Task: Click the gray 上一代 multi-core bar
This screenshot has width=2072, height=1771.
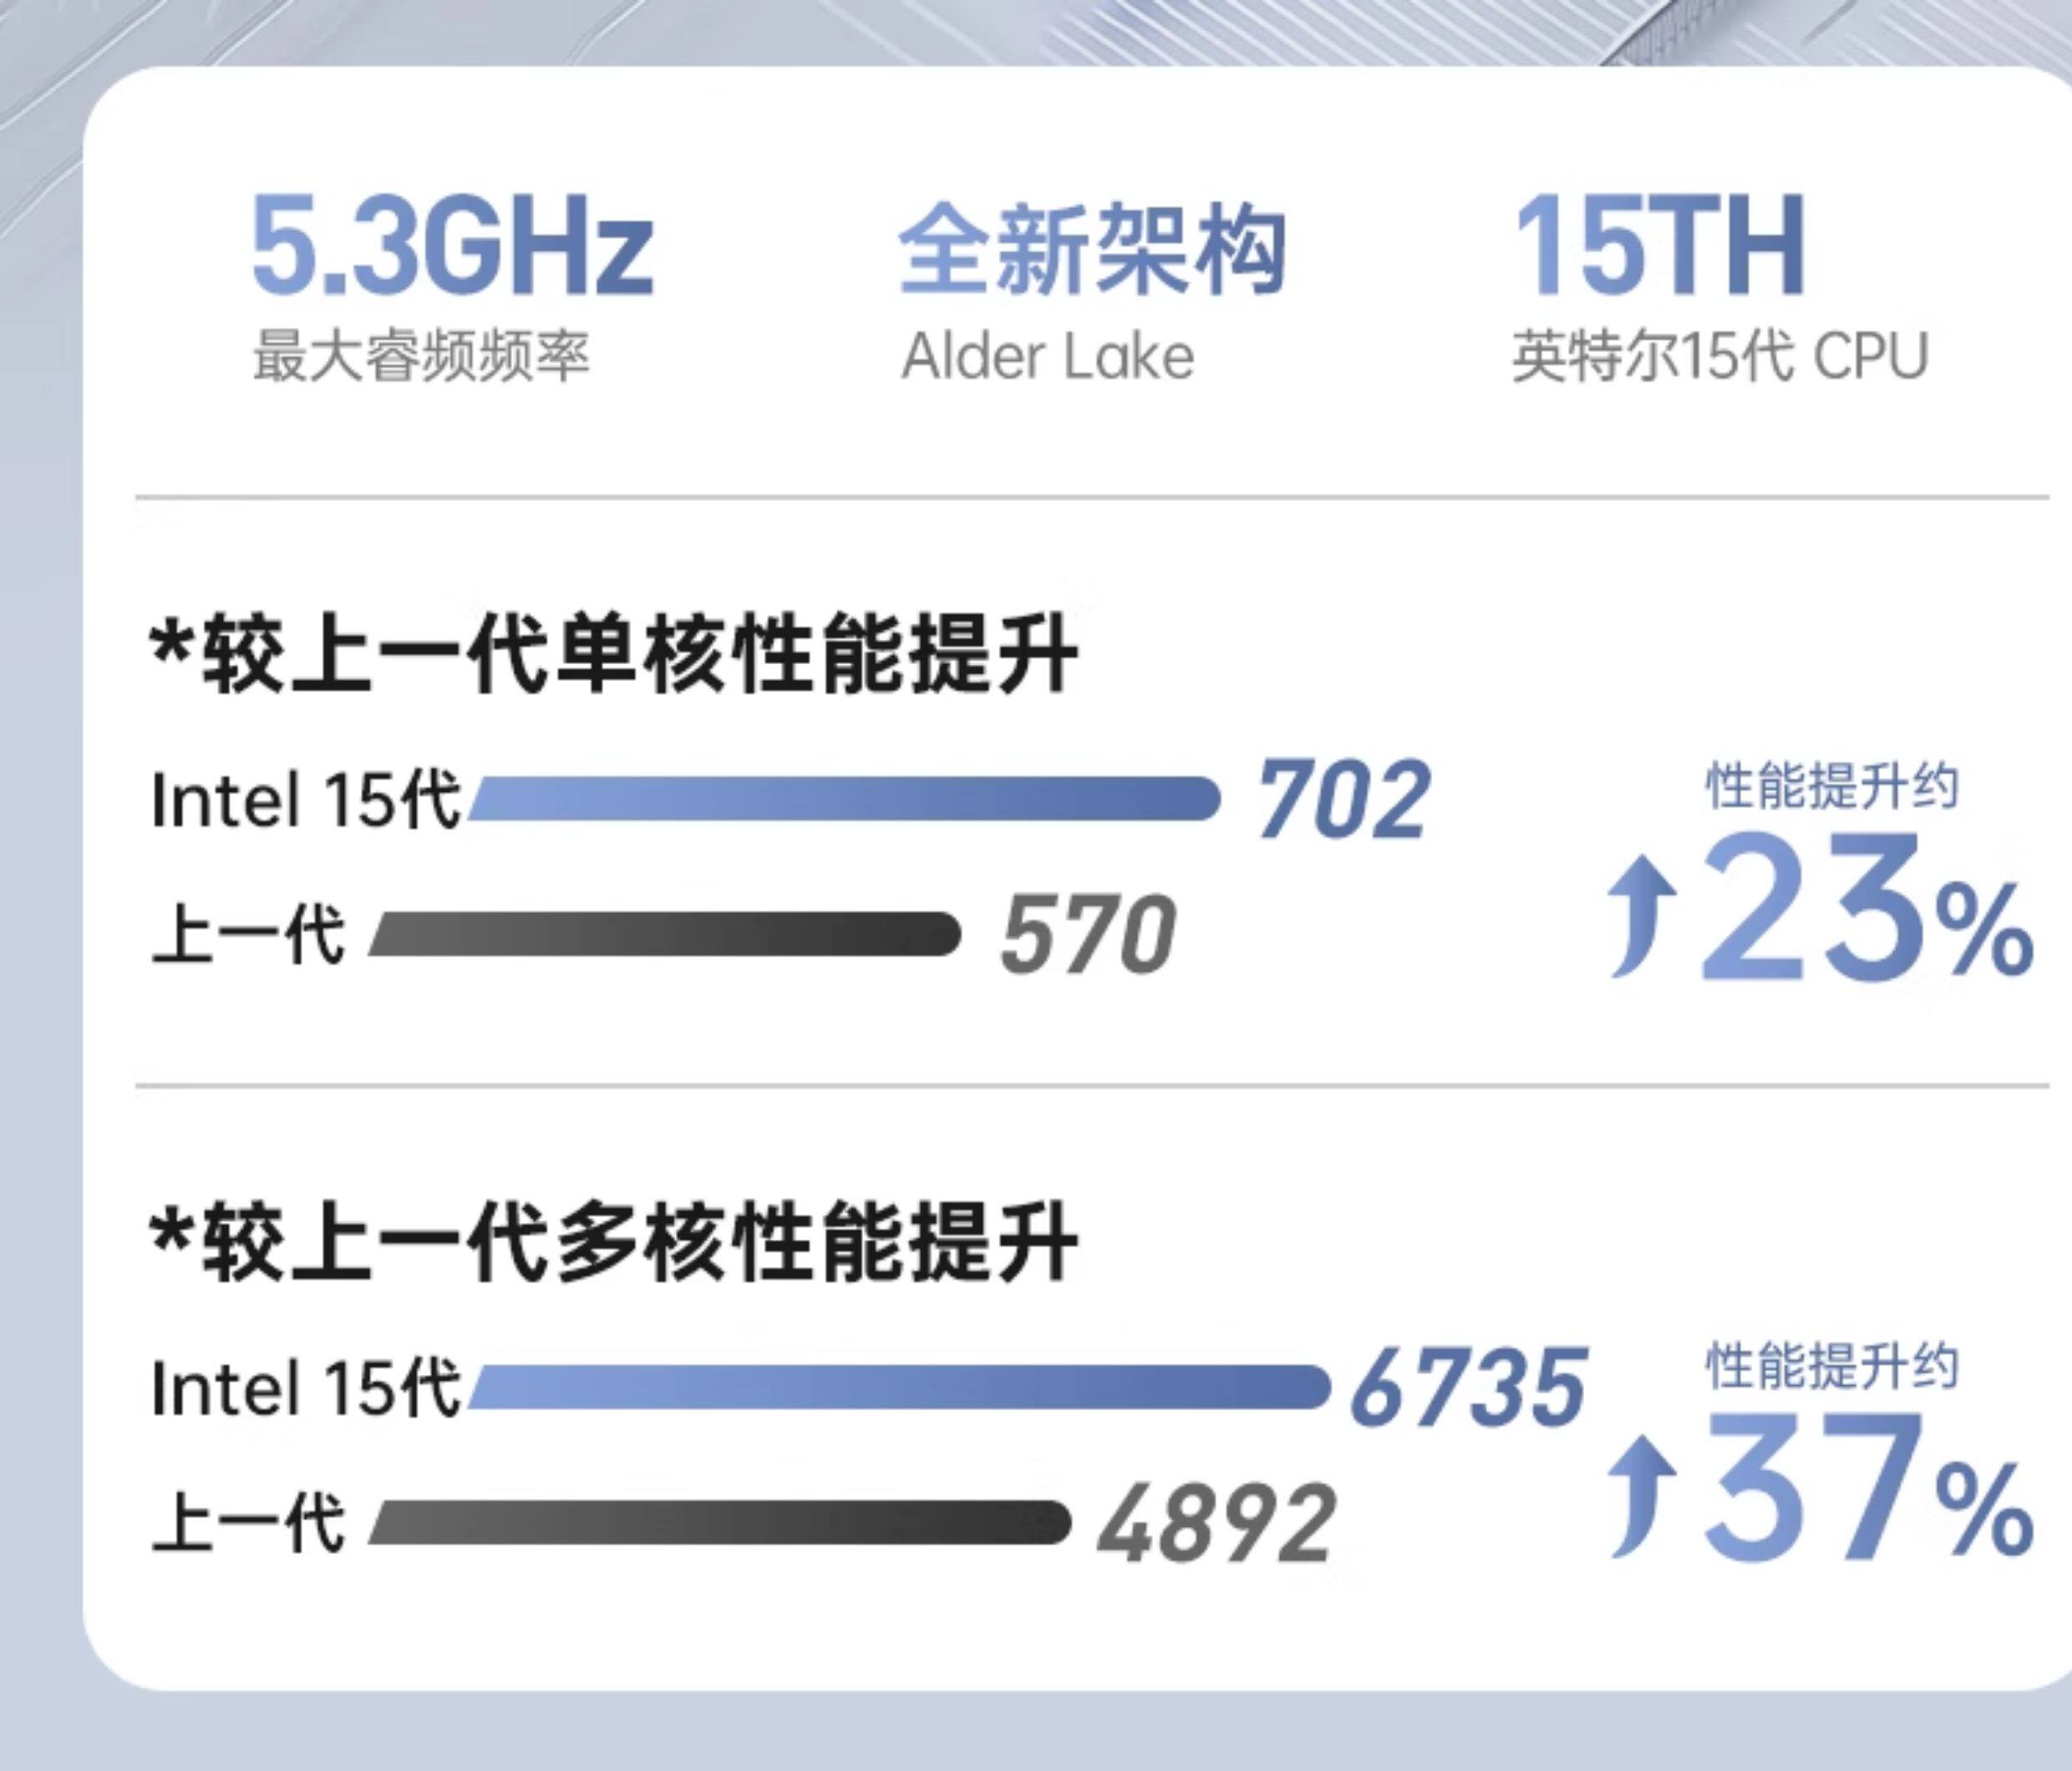Action: (x=720, y=1522)
